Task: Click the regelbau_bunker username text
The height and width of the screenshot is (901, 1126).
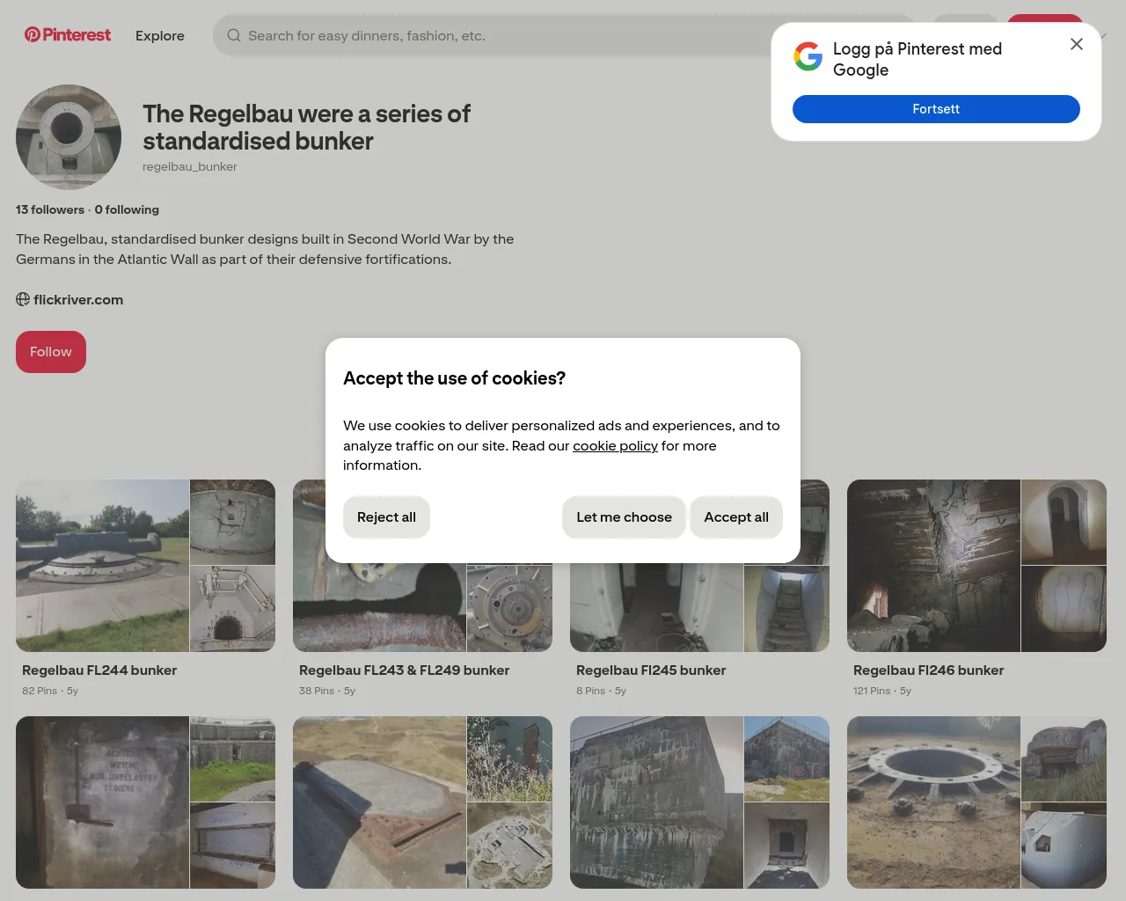Action: pos(190,166)
